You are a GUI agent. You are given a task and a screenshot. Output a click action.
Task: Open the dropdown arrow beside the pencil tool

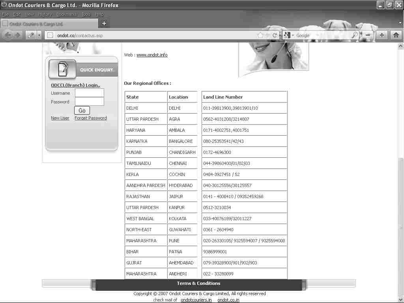click(x=39, y=35)
